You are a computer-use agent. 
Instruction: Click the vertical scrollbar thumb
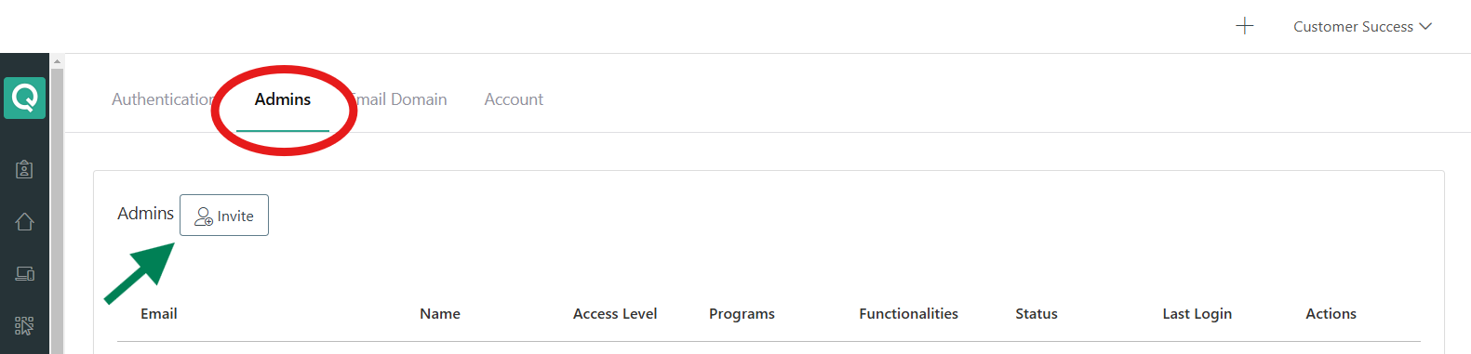coord(57,211)
